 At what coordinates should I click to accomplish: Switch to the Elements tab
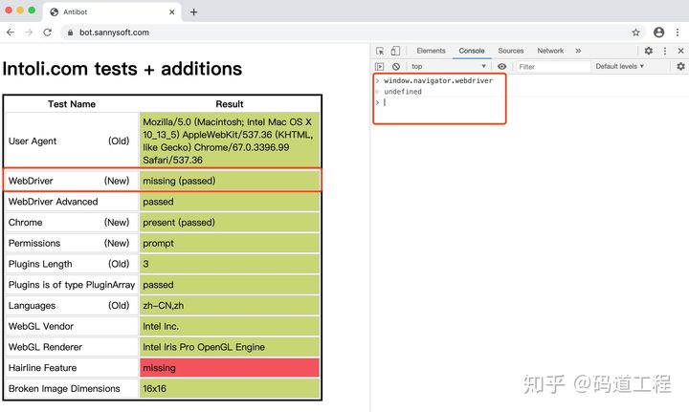tap(431, 51)
